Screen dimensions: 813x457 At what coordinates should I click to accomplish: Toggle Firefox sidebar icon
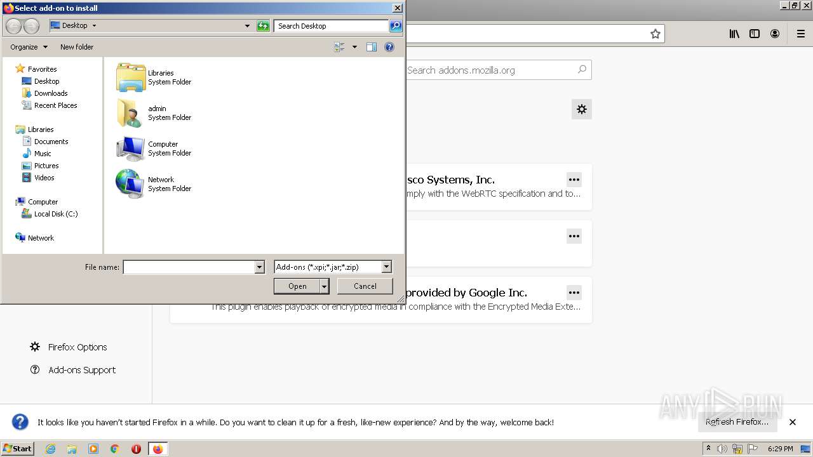click(x=755, y=34)
